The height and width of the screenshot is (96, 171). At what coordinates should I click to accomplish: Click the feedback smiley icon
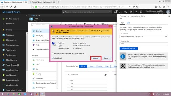tap(131, 12)
